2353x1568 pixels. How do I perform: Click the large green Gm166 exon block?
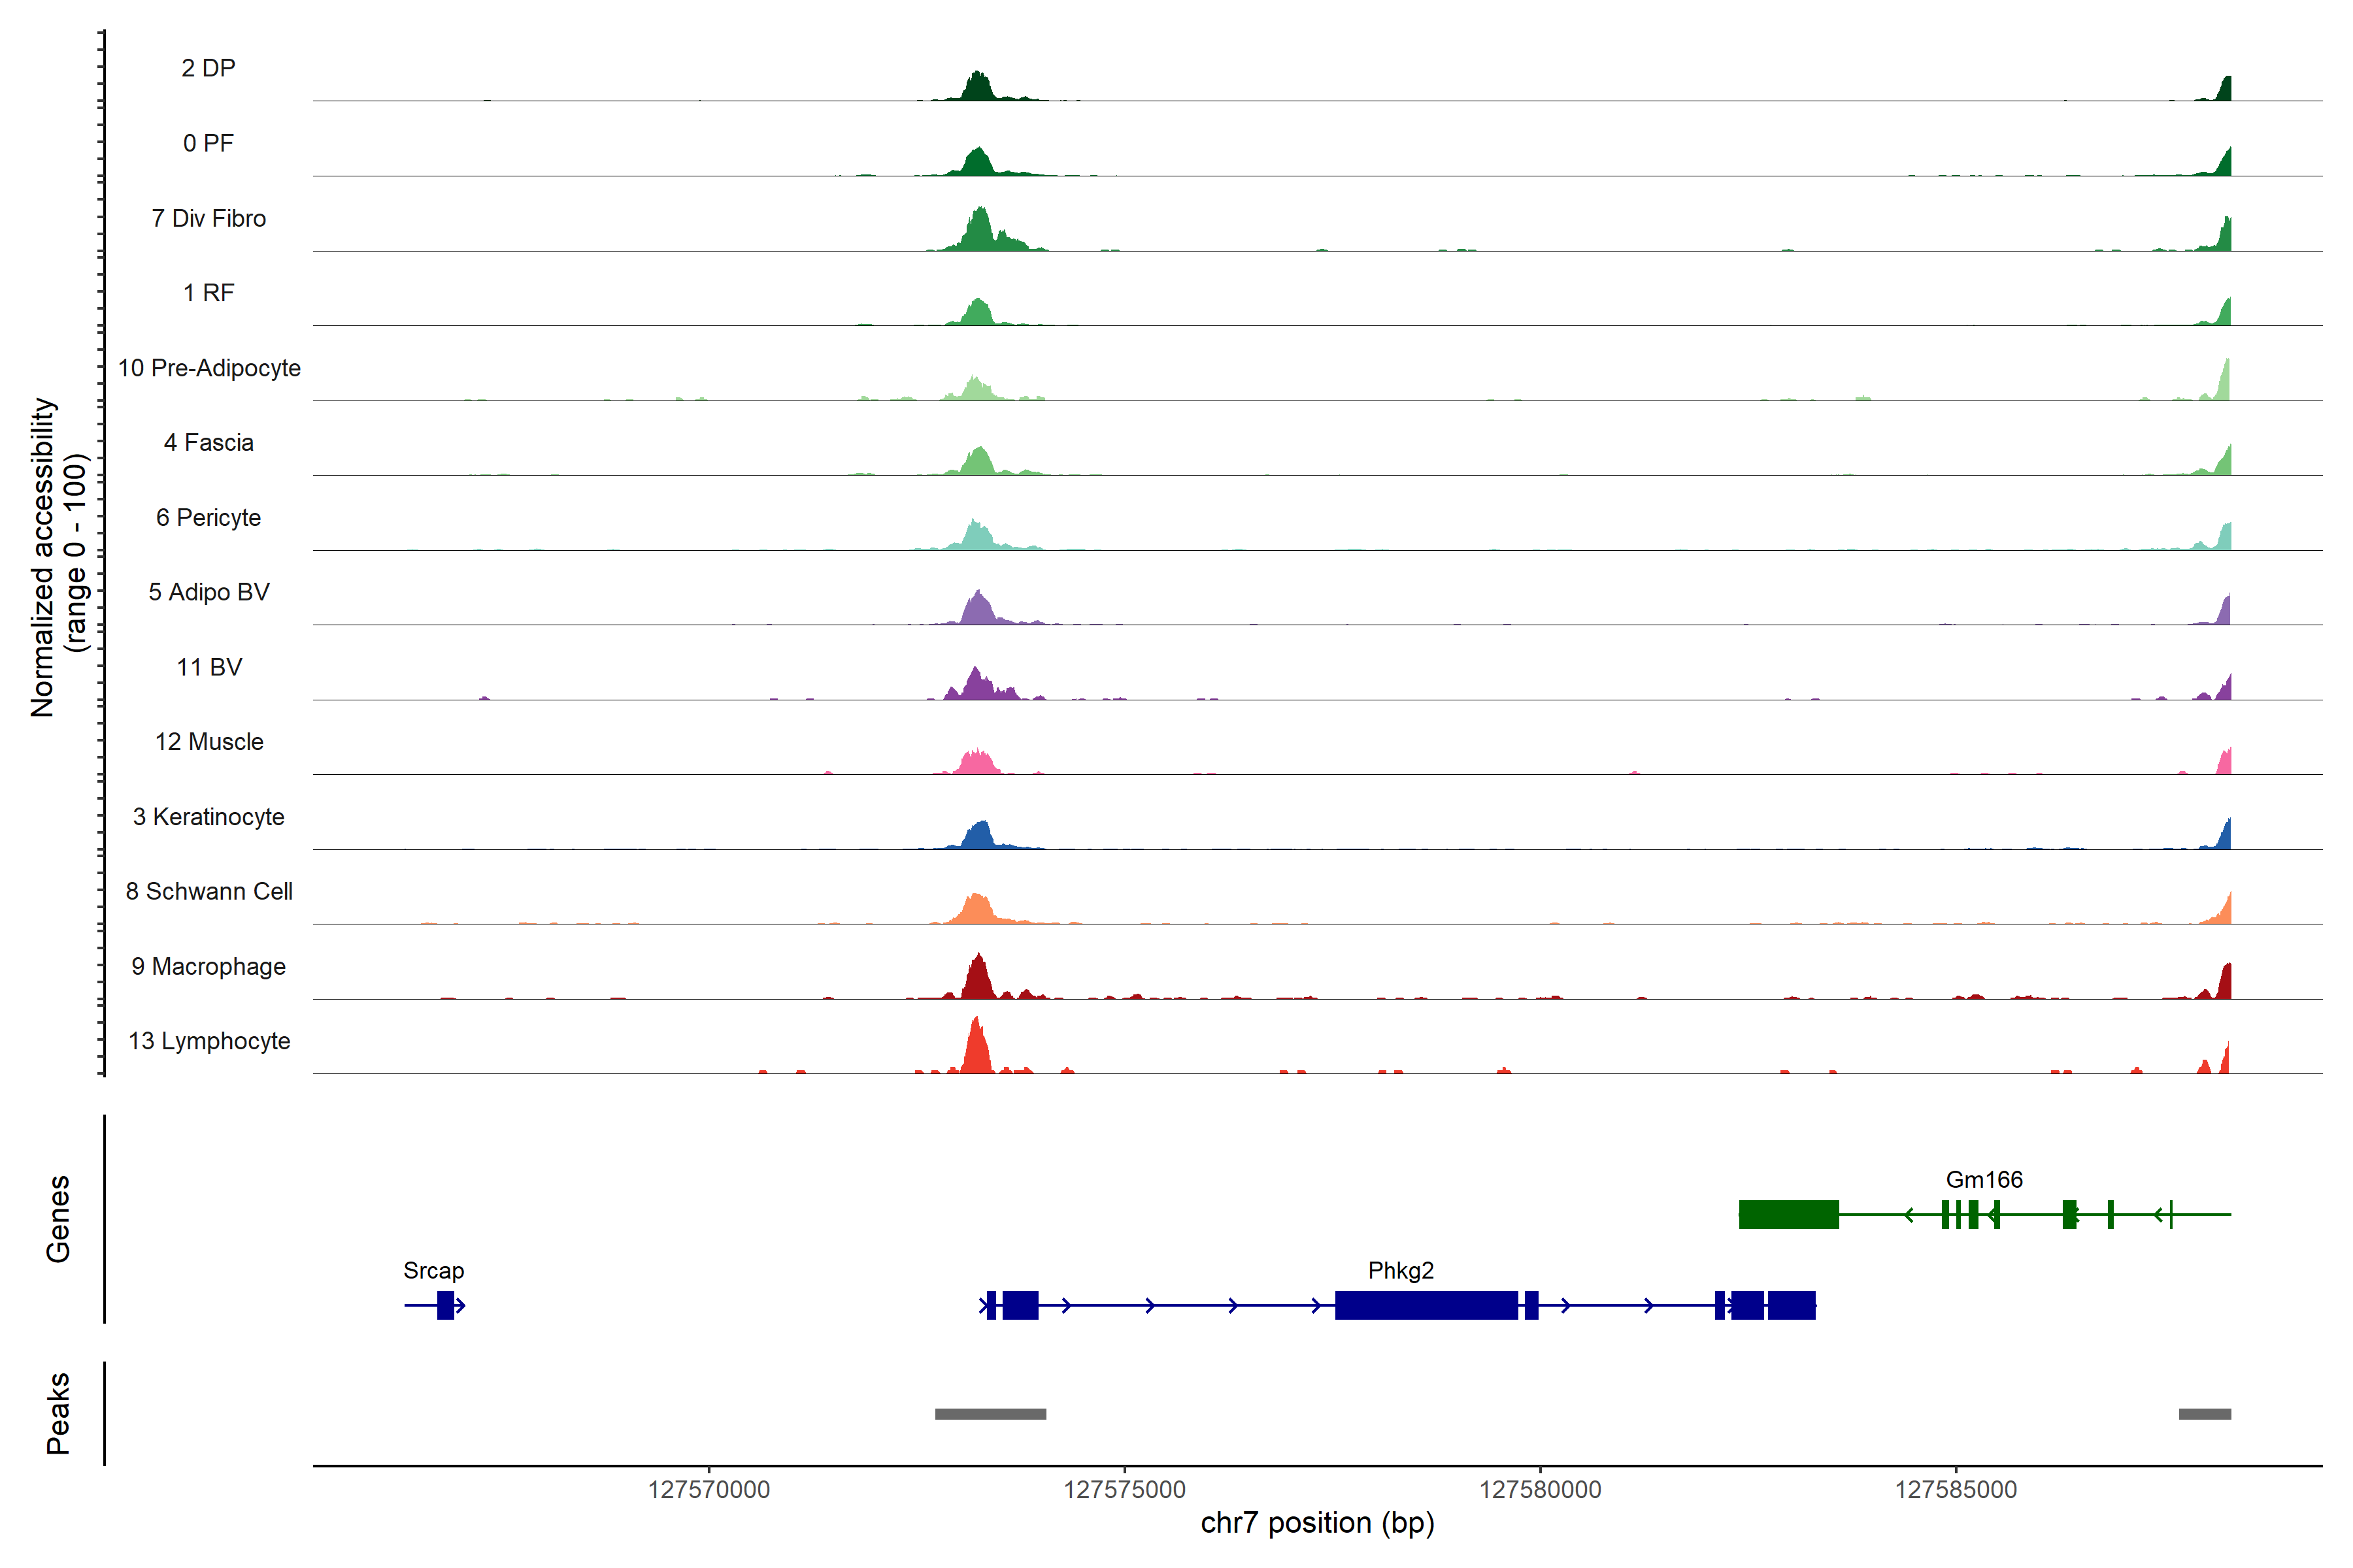1789,1214
